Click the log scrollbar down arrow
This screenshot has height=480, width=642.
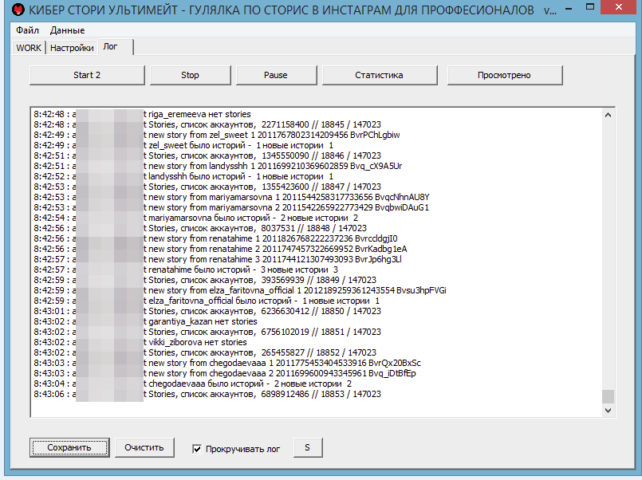pos(608,411)
